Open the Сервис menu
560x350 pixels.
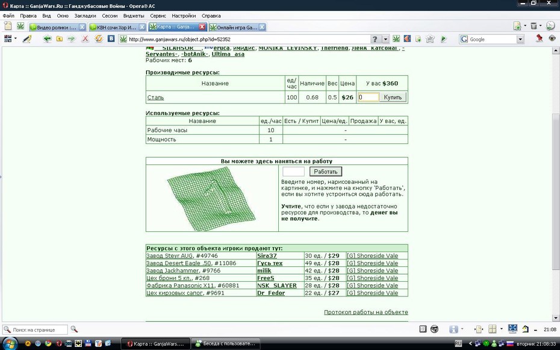[x=158, y=16]
